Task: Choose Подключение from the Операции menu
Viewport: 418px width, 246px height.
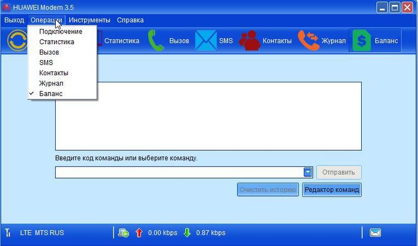Action: pyautogui.click(x=62, y=31)
